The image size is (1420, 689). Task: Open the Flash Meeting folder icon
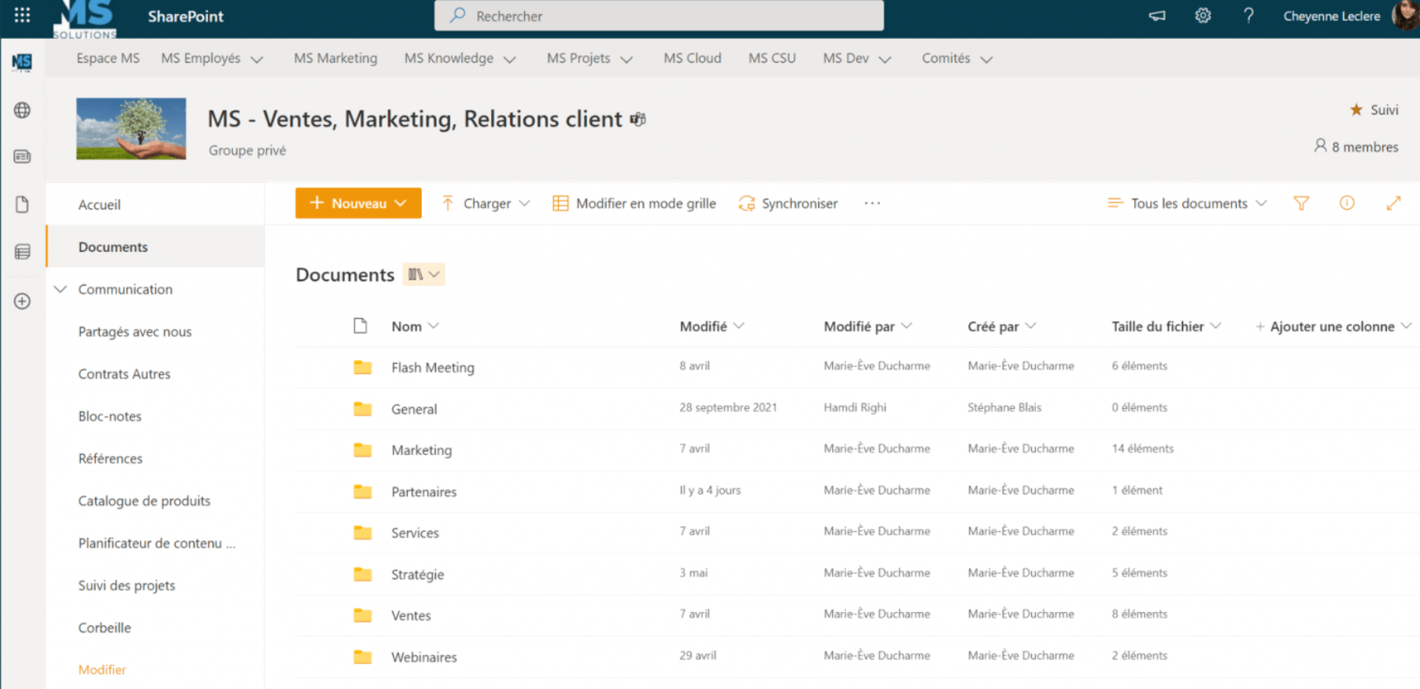pyautogui.click(x=362, y=367)
